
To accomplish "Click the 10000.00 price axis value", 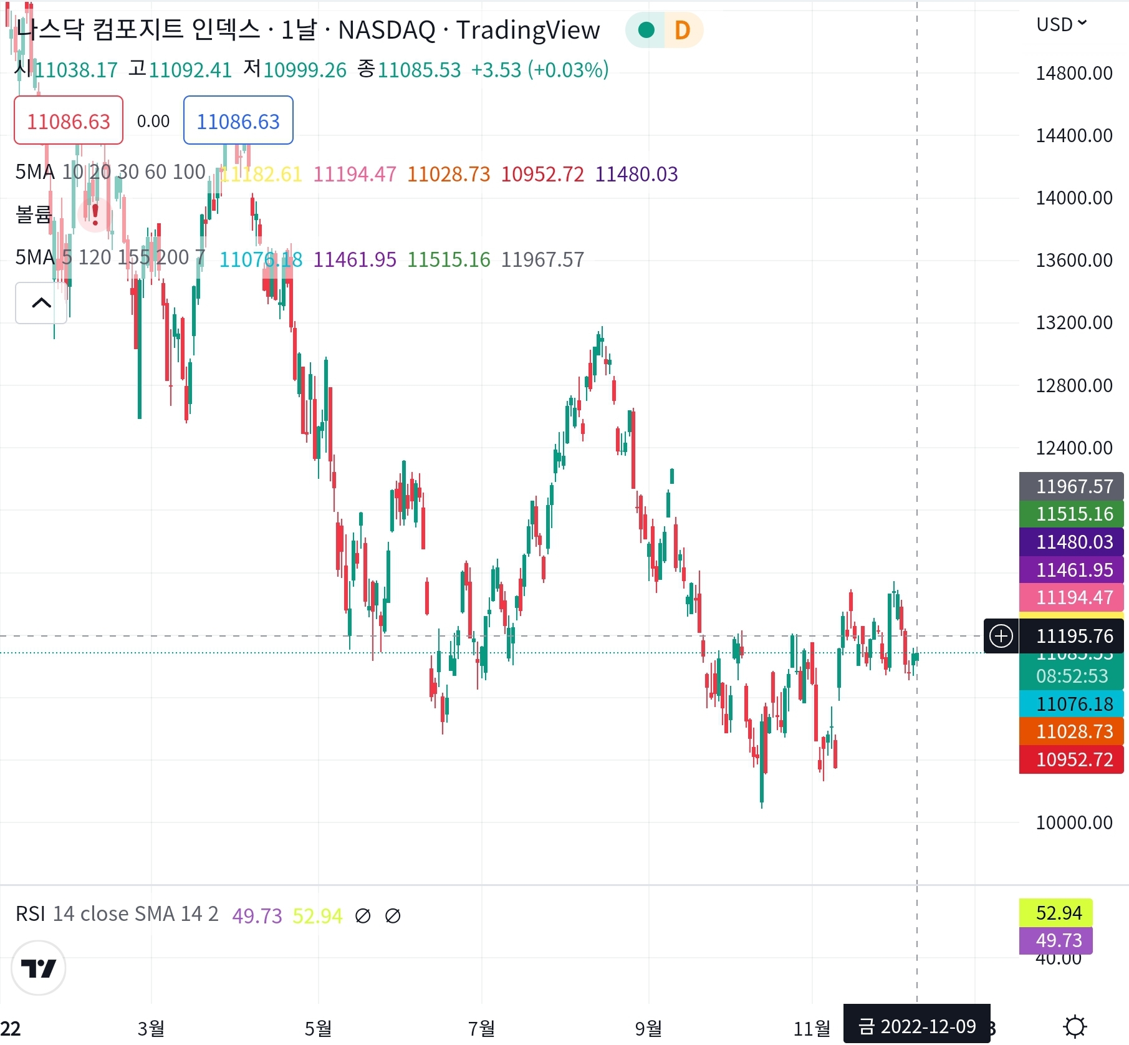I will point(1074,822).
